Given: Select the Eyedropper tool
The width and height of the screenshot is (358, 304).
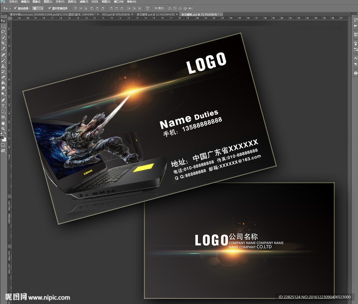Looking at the screenshot, I should pyautogui.click(x=3, y=49).
